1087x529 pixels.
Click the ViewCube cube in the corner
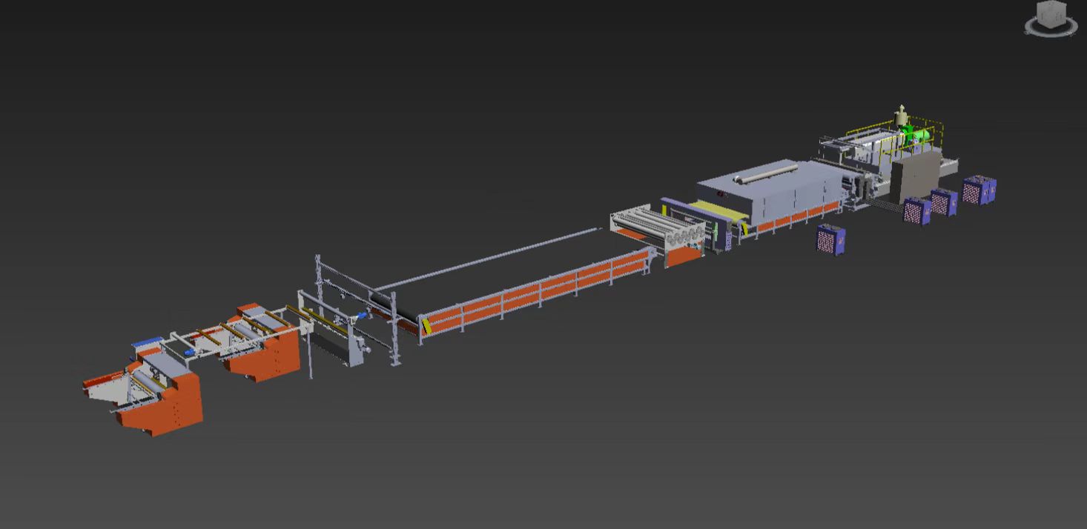(1051, 14)
